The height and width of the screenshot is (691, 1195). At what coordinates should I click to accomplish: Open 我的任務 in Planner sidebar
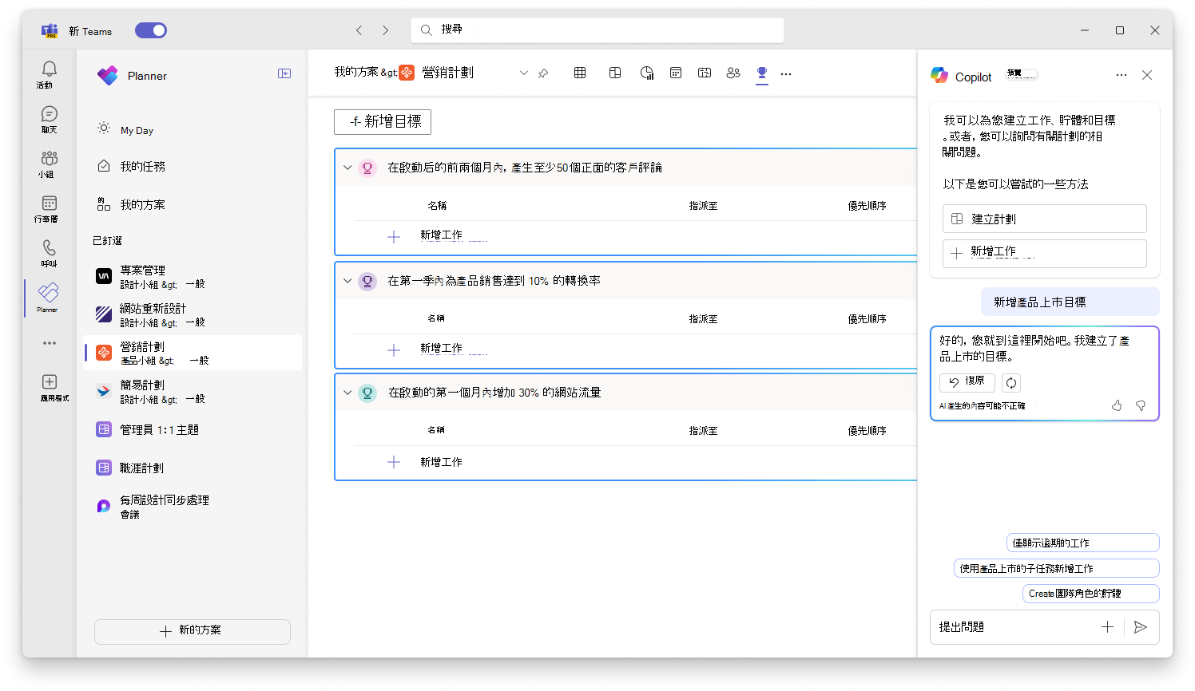pyautogui.click(x=193, y=166)
